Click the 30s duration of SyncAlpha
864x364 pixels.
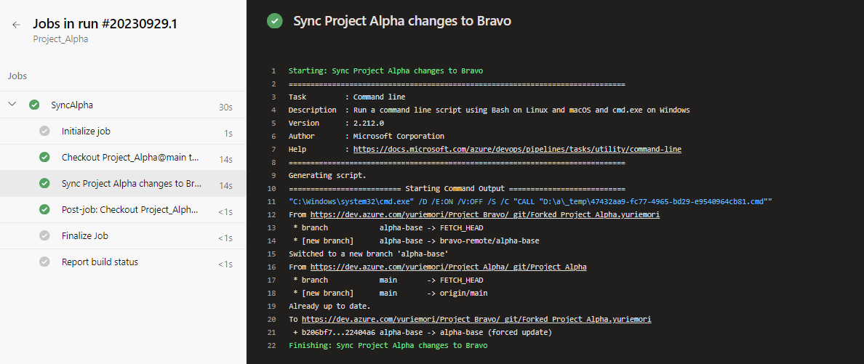225,108
